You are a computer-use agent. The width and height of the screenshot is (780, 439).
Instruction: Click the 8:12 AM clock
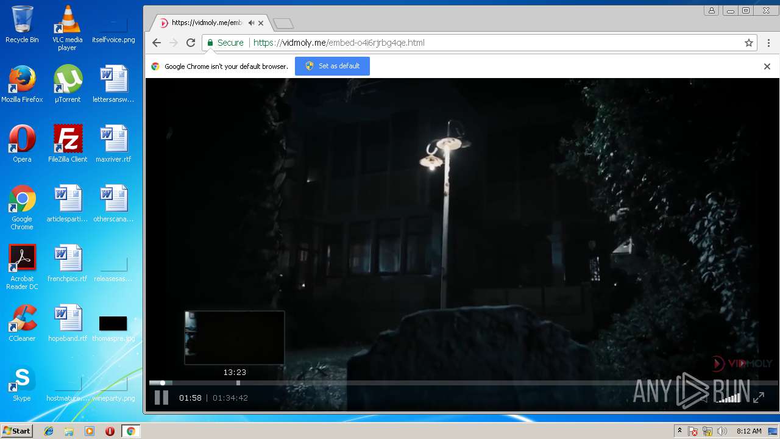[x=749, y=431]
